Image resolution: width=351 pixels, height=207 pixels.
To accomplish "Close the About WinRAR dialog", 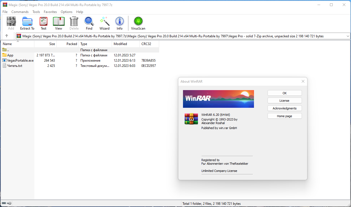I will click(x=303, y=81).
